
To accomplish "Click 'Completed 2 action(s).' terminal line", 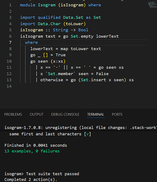I will pyautogui.click(x=31, y=179).
